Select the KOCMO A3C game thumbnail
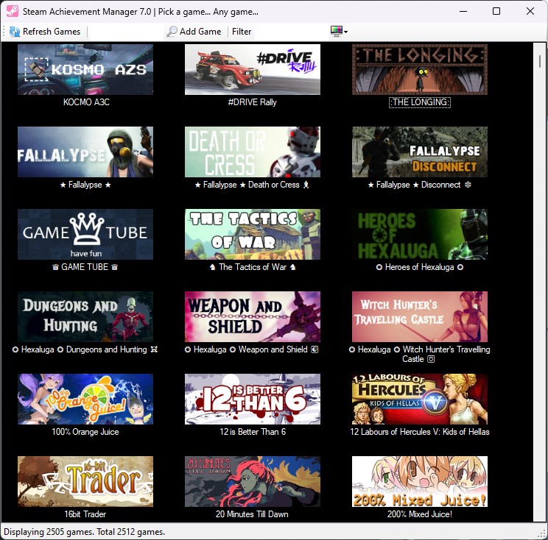The height and width of the screenshot is (540, 548). (x=85, y=69)
